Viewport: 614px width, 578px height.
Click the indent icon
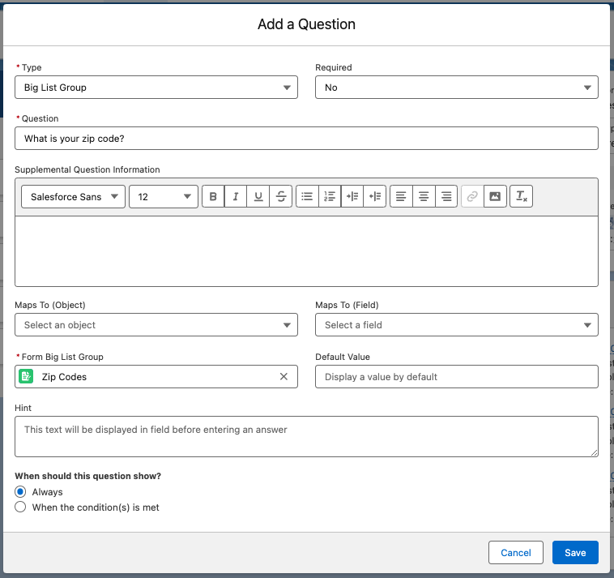click(352, 196)
